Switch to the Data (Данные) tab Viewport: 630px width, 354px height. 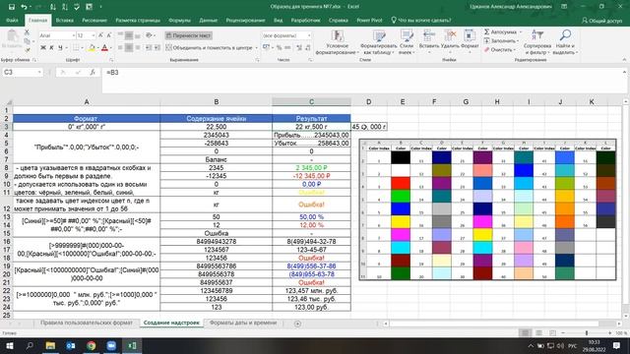pyautogui.click(x=208, y=20)
